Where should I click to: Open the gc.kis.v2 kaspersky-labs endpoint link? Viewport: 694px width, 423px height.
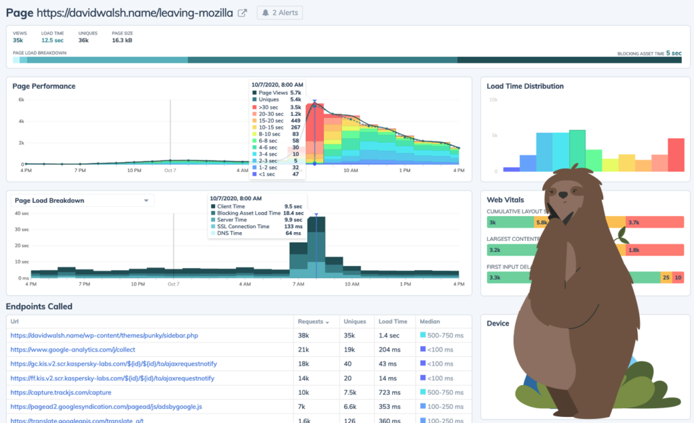[114, 363]
